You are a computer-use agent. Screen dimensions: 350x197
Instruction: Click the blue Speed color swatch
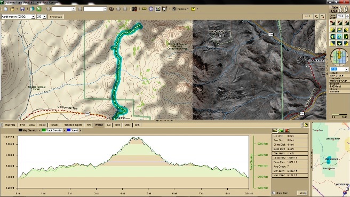click(x=69, y=130)
